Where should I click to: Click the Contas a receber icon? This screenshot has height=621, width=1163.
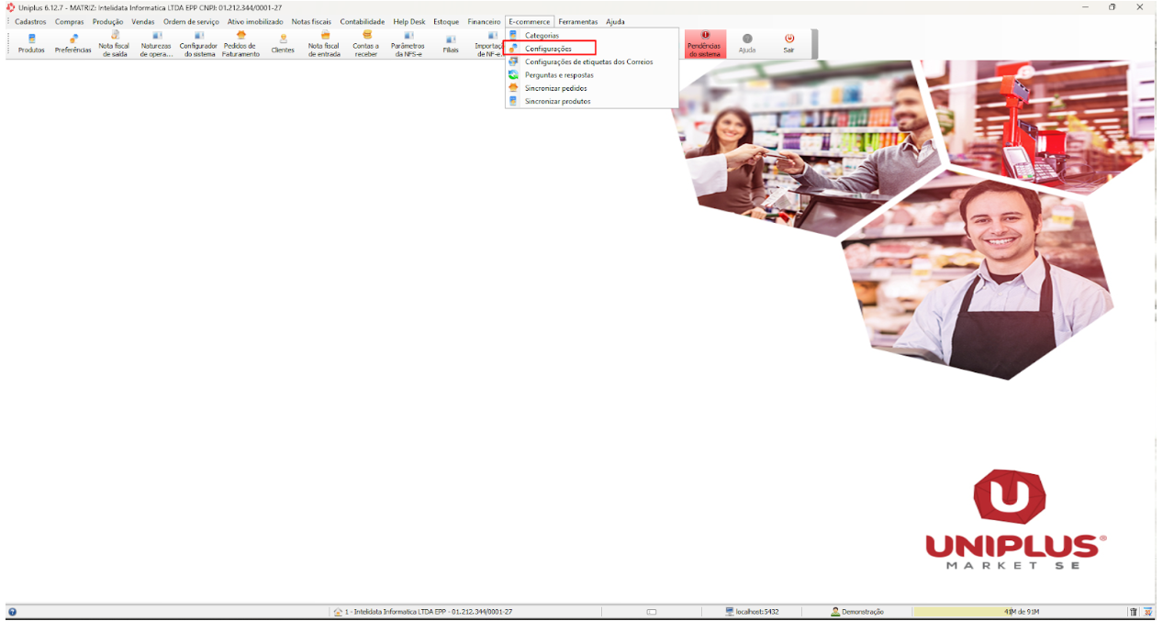coord(365,43)
